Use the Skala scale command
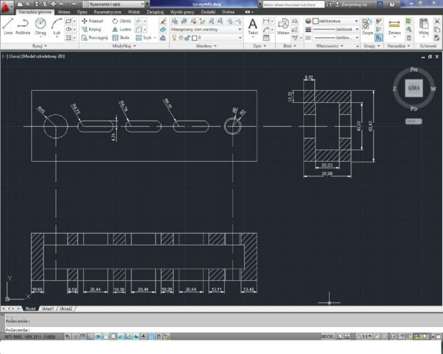The width and height of the screenshot is (443, 354). pyautogui.click(x=121, y=38)
